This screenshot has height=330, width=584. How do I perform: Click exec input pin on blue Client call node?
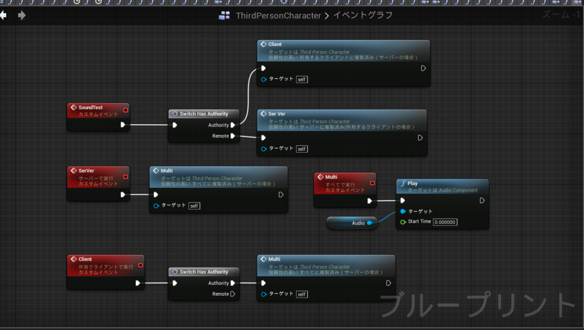point(263,68)
